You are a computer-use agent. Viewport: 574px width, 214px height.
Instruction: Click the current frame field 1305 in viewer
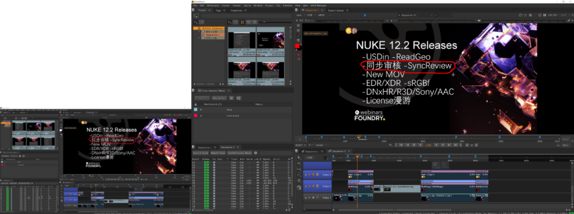click(428, 145)
